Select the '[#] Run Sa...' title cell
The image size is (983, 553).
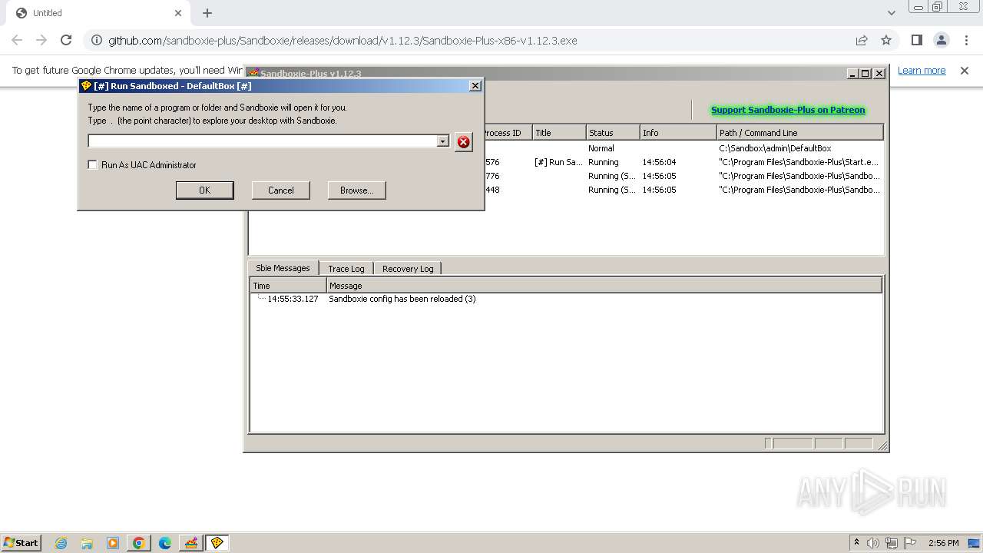(x=558, y=162)
